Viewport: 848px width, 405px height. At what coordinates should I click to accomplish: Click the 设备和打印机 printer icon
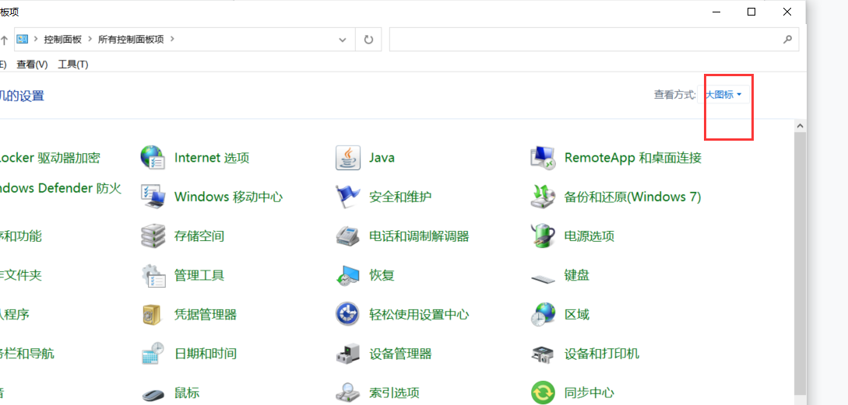click(543, 354)
